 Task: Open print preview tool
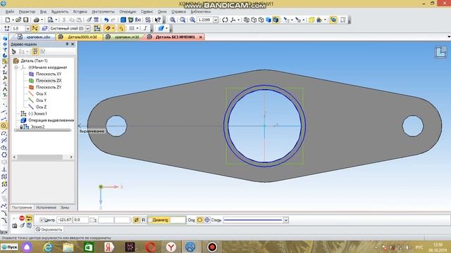pos(50,20)
